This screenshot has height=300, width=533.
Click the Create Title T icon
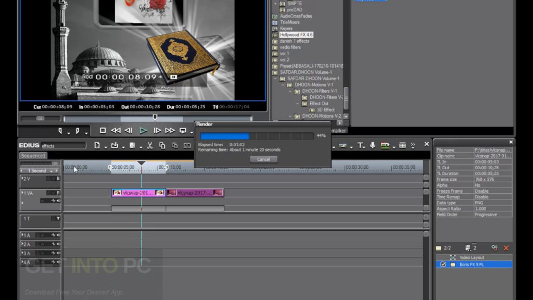pyautogui.click(x=360, y=145)
